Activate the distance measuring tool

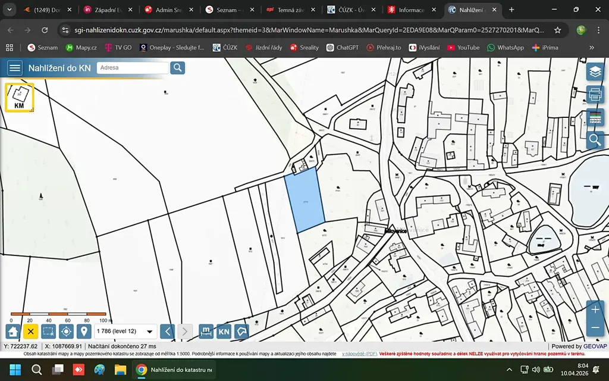click(x=206, y=332)
